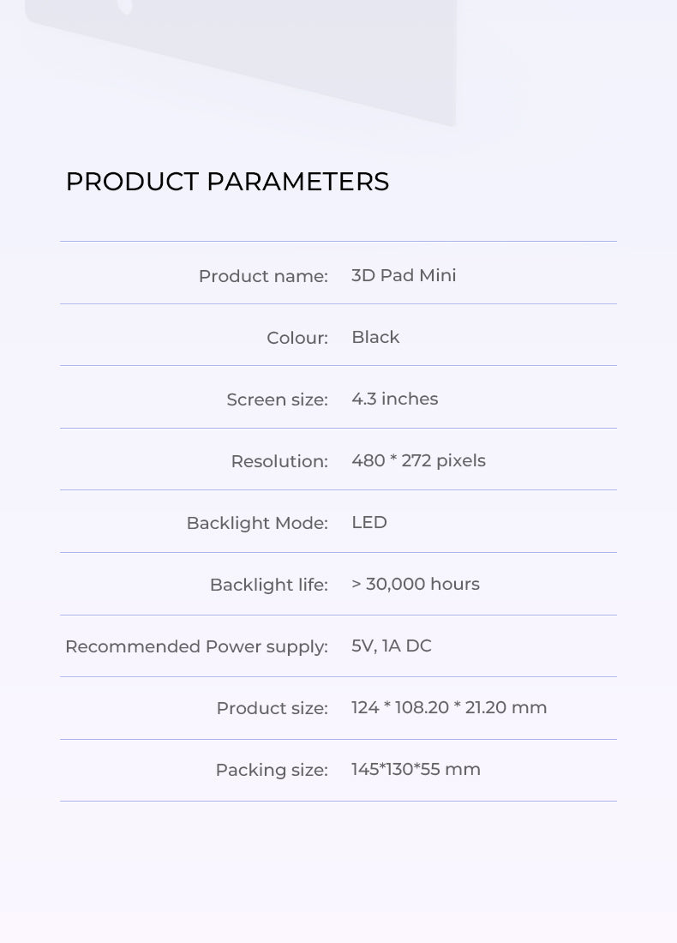
Task: Click the 124 * 108.20 * 21.20 mm value
Action: click(449, 707)
